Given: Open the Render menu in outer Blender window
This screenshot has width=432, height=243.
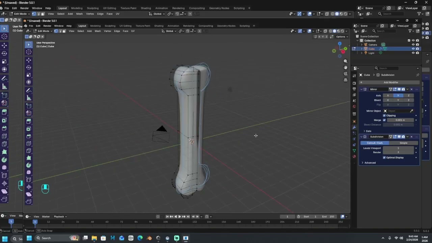Looking at the screenshot, I should click(24, 8).
